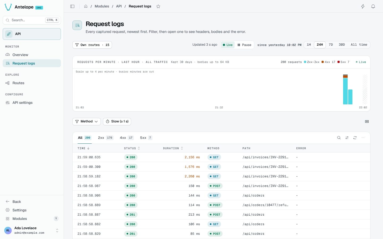Select the All time range
The height and width of the screenshot is (239, 383).
tap(359, 45)
